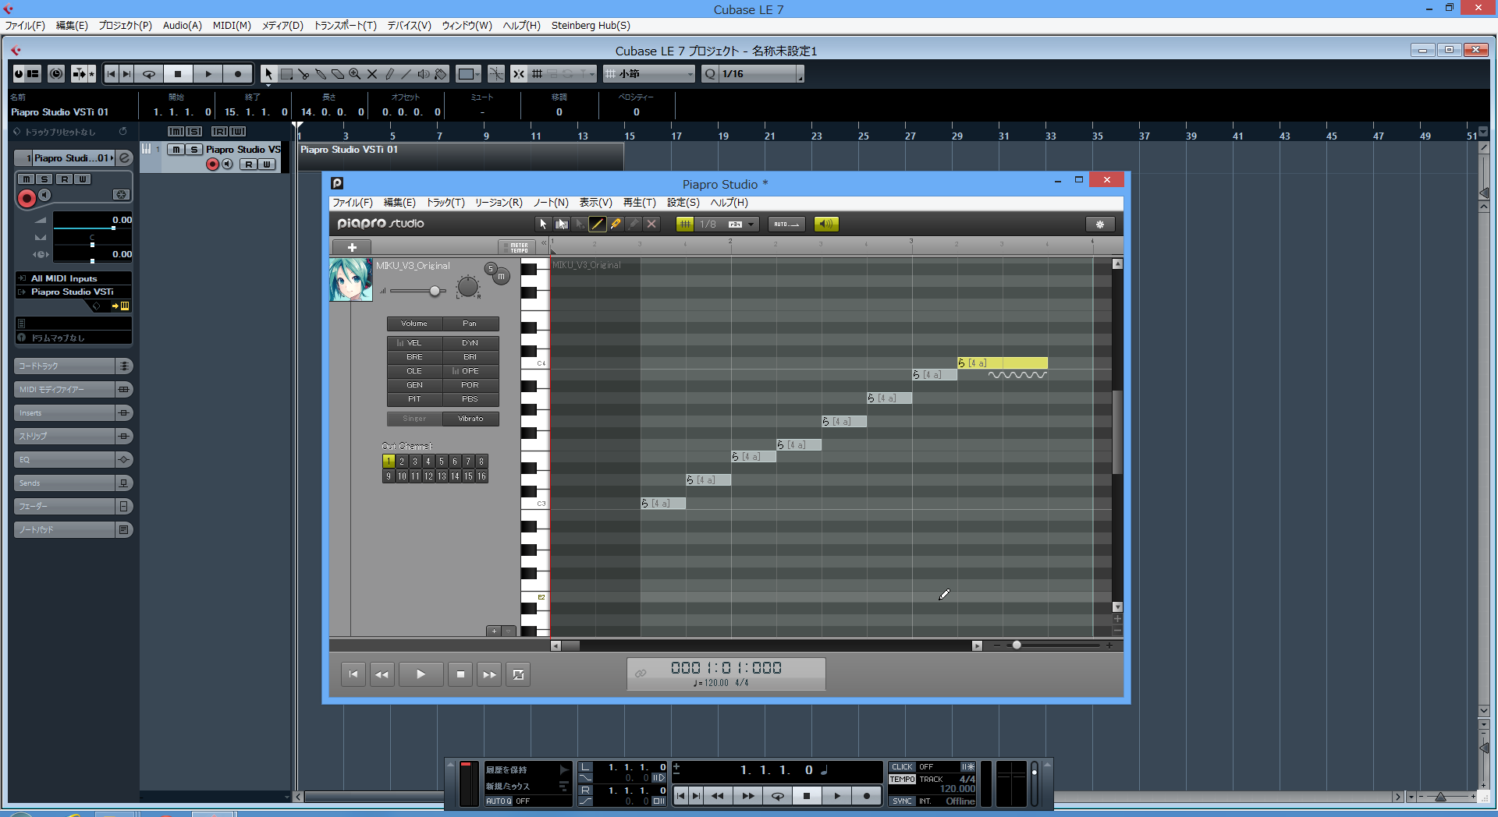Click the Cubase top toolbar stop button
Viewport: 1498px width, 817px height.
pyautogui.click(x=178, y=74)
